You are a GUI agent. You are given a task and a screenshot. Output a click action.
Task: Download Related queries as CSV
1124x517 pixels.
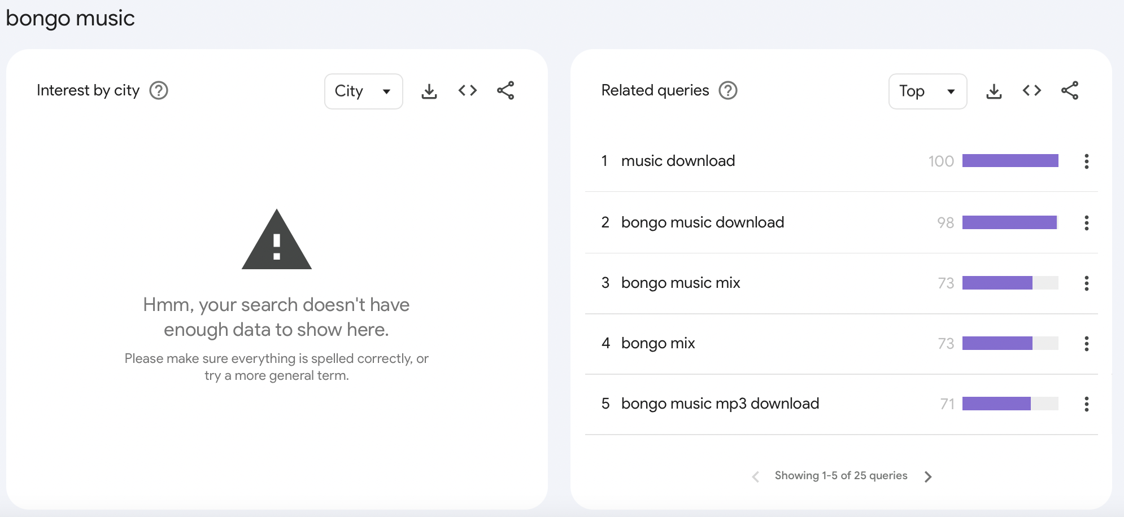994,91
